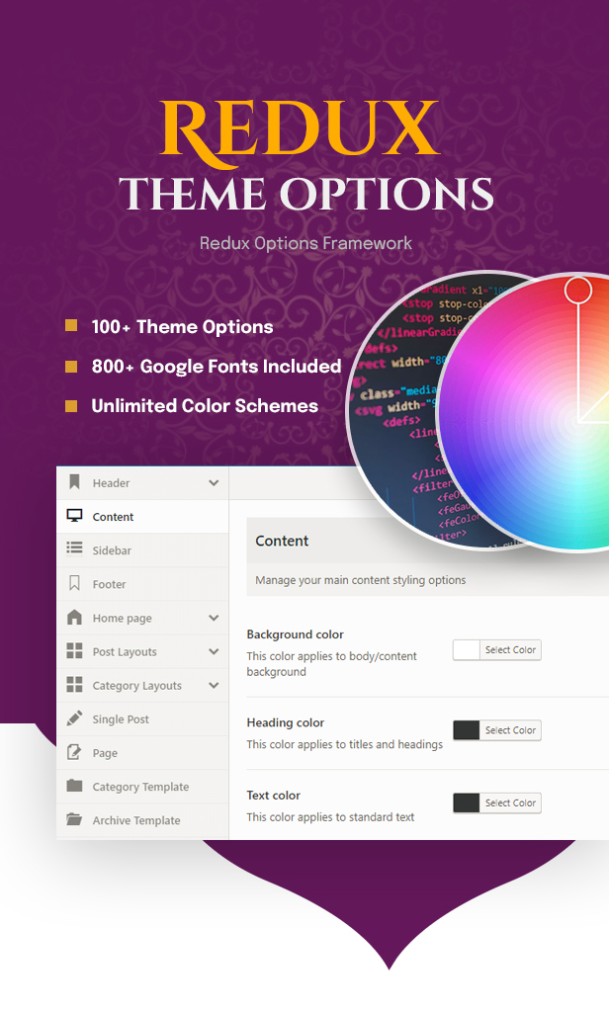Click 'This color applies to titles and headings'
609x1012 pixels.
coord(344,744)
